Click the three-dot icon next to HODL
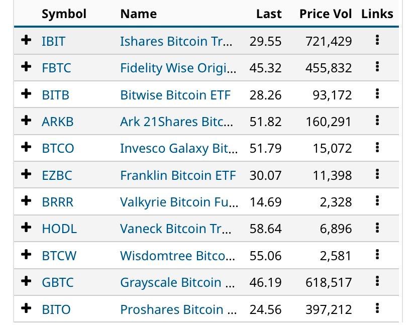416x325 pixels. click(377, 229)
